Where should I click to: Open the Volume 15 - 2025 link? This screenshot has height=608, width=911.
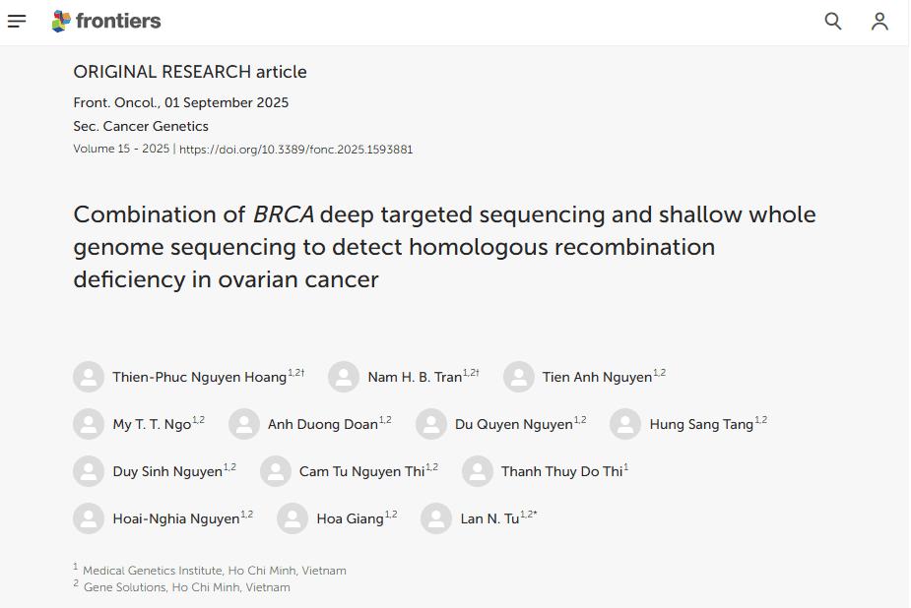pyautogui.click(x=118, y=149)
